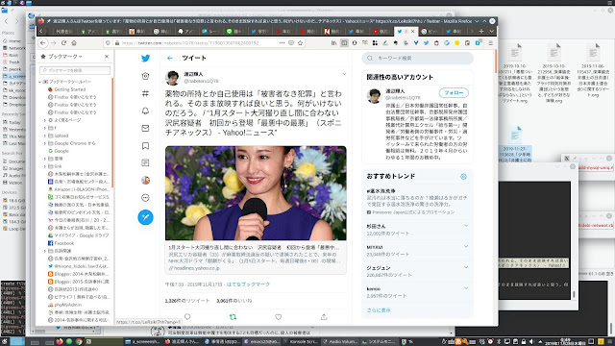Image resolution: width=615 pixels, height=346 pixels.
Task: Click the tweet photo of woman with microphone
Action: click(x=256, y=193)
